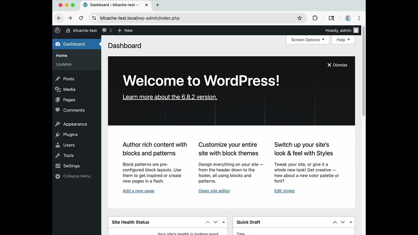Screen dimensions: 418x235
Task: Select the Comments icon in the sidebar
Action: [58, 110]
